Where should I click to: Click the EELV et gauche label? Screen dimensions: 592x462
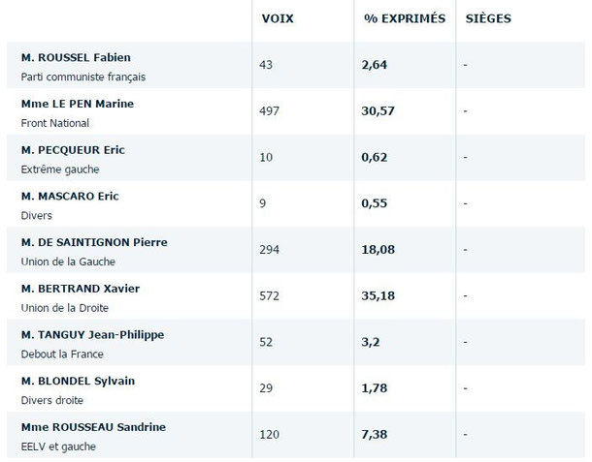click(x=58, y=447)
